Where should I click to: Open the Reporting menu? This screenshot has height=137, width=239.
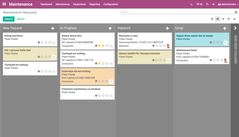coord(95,4)
